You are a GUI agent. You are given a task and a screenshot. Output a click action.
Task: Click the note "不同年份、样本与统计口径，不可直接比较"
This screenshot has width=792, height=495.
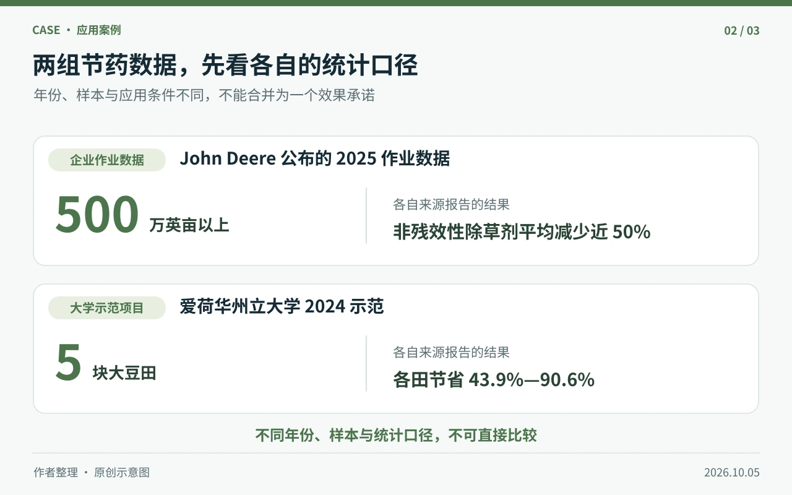[x=396, y=435]
